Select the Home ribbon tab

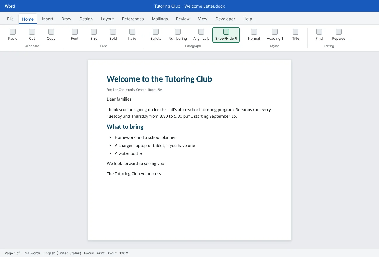[28, 19]
